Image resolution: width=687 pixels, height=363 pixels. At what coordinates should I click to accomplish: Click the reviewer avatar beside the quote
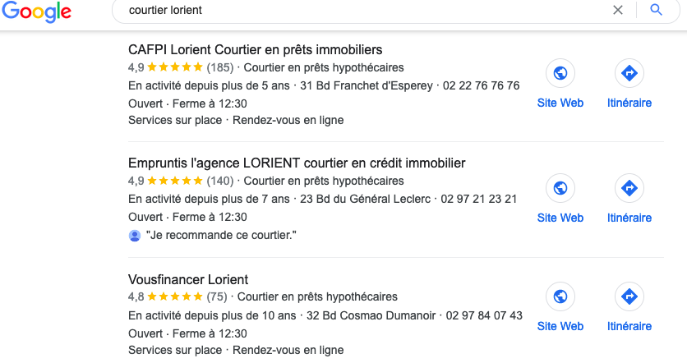pos(135,236)
